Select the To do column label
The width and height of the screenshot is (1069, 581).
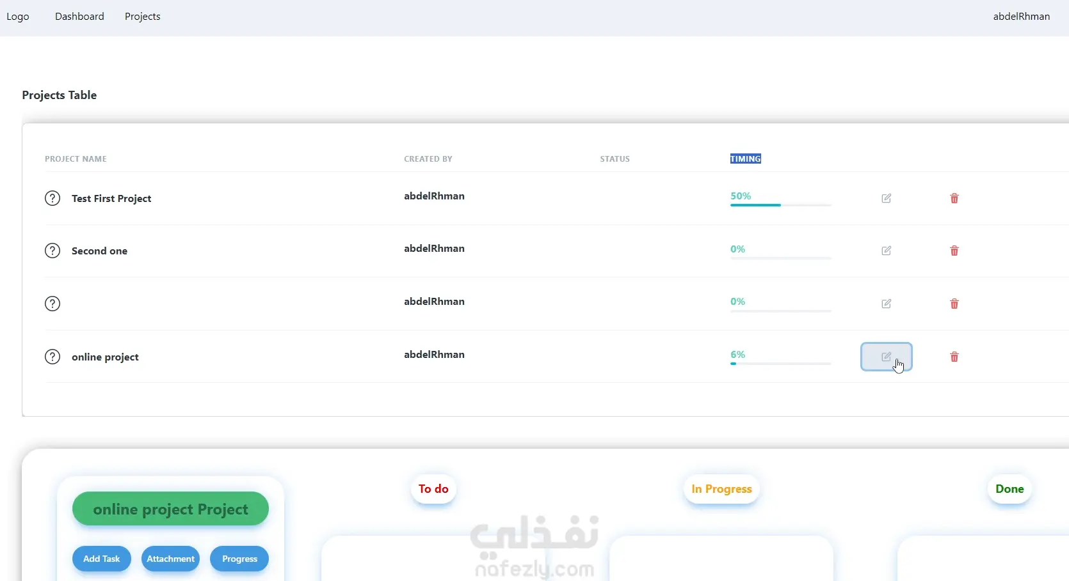(x=433, y=489)
